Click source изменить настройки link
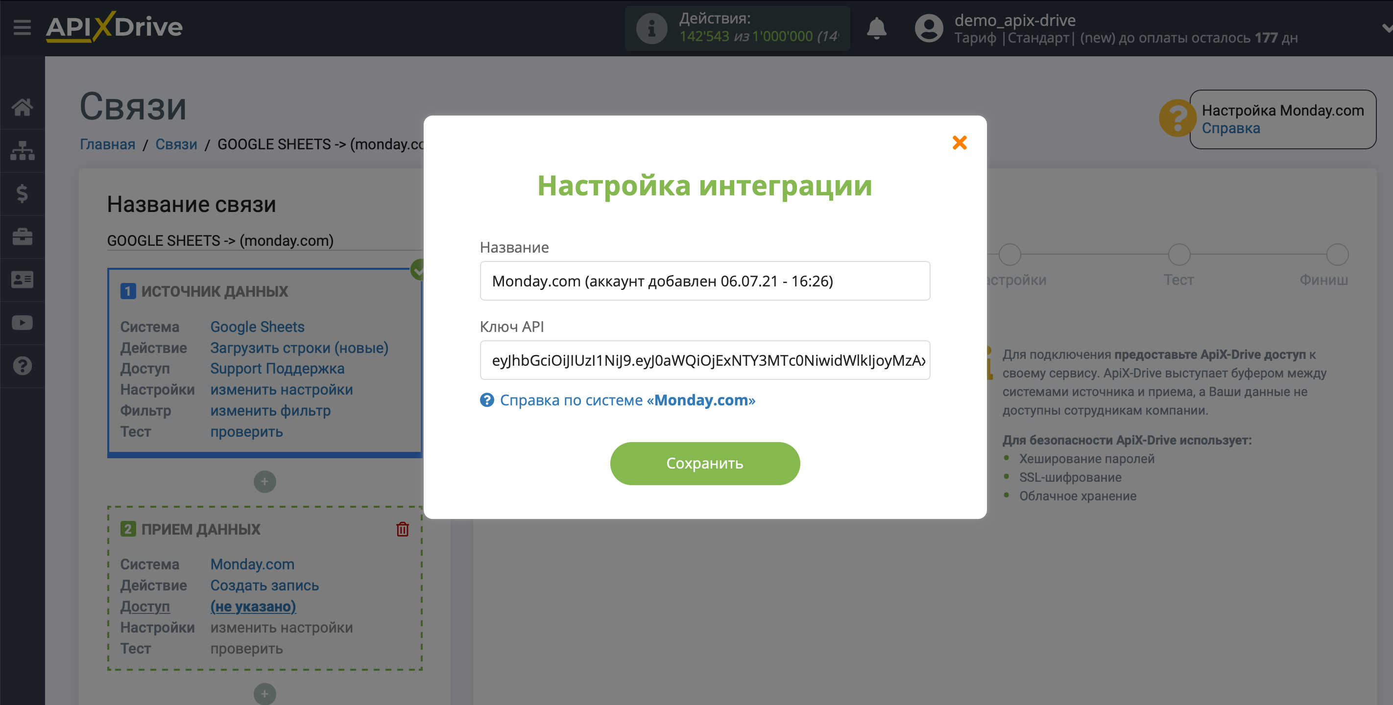The height and width of the screenshot is (705, 1393). click(x=282, y=390)
